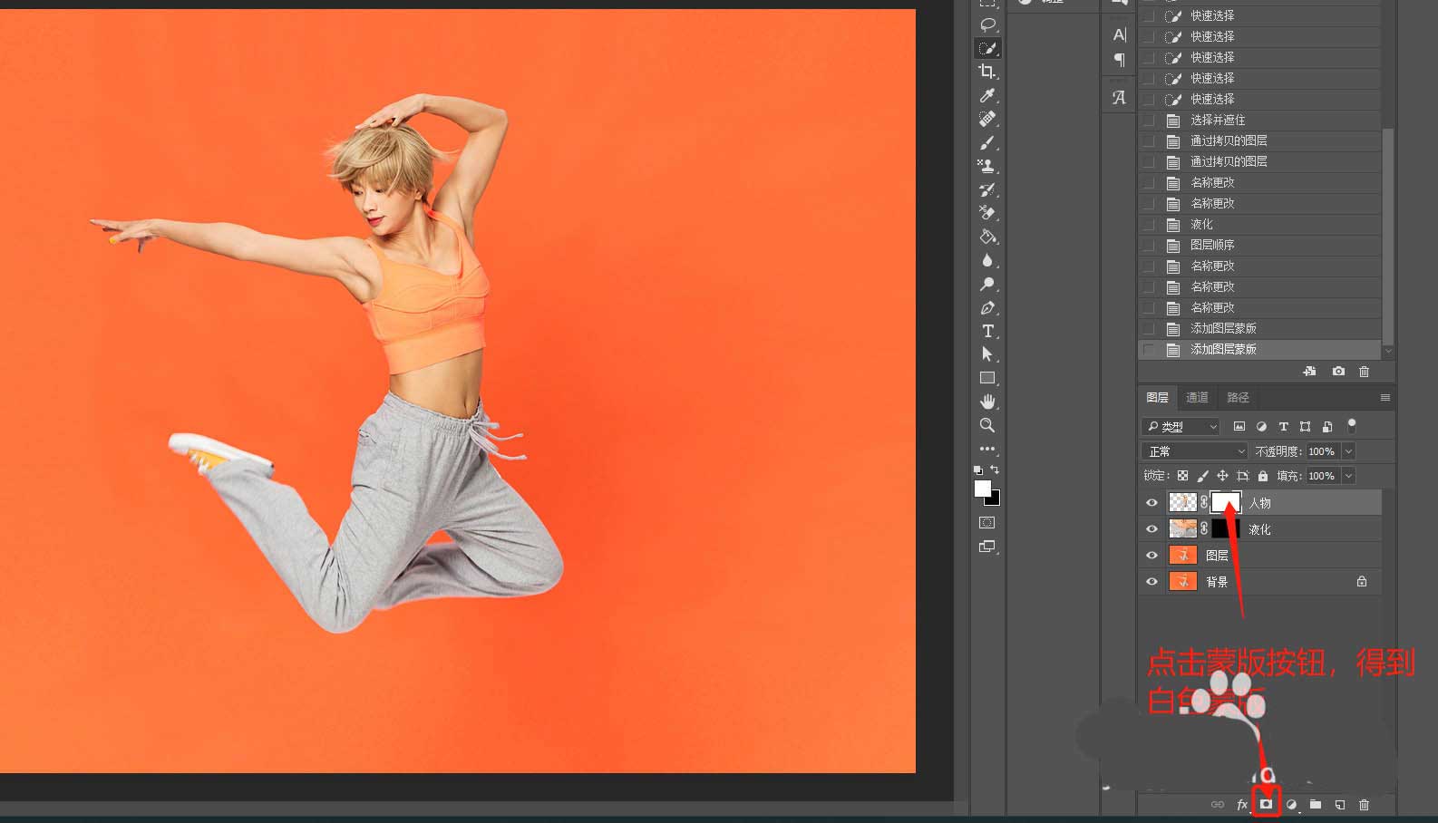The image size is (1438, 823).
Task: Create a new layer group folder
Action: click(1316, 805)
